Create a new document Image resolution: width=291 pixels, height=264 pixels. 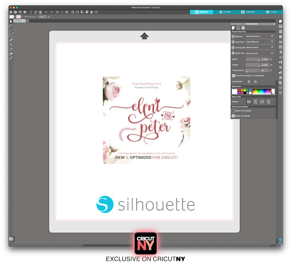(11, 12)
